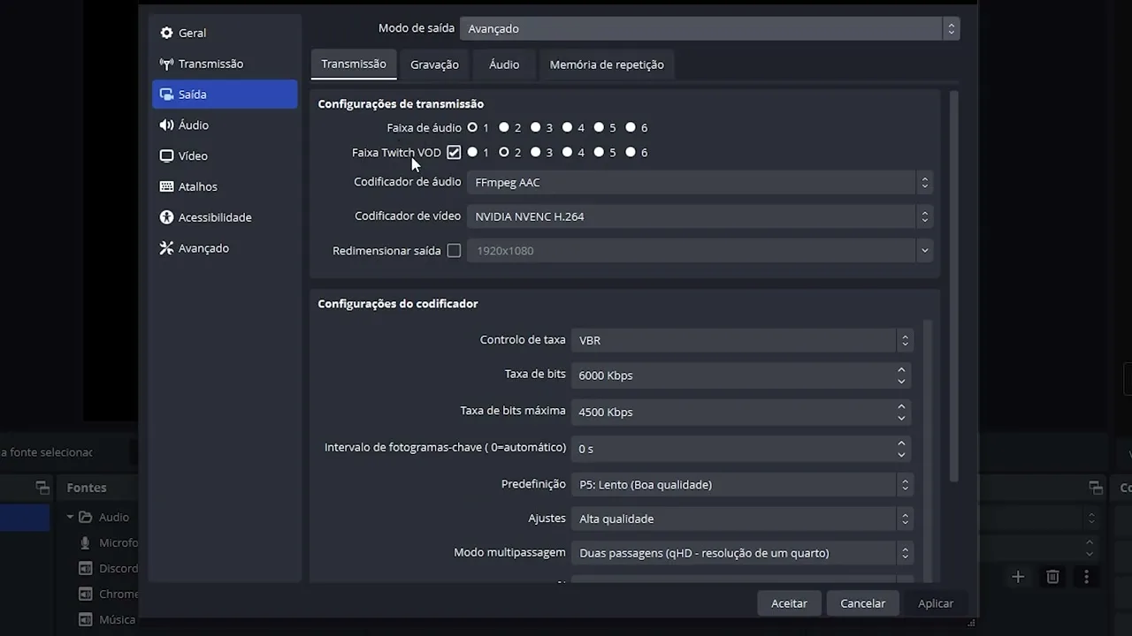1132x636 pixels.
Task: Increase the Taxa de bits value
Action: 901,369
